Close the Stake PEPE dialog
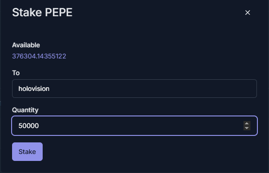The width and height of the screenshot is (269, 173). pos(247,13)
